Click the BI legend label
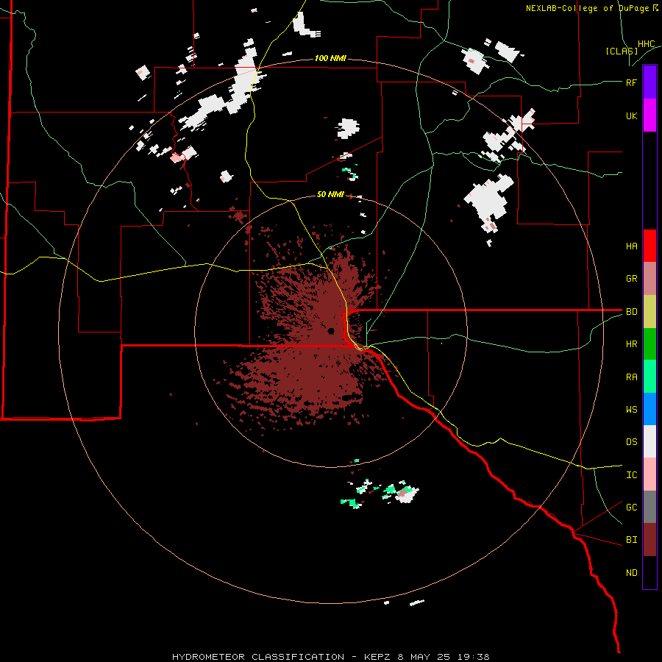662x662 pixels. 631,540
